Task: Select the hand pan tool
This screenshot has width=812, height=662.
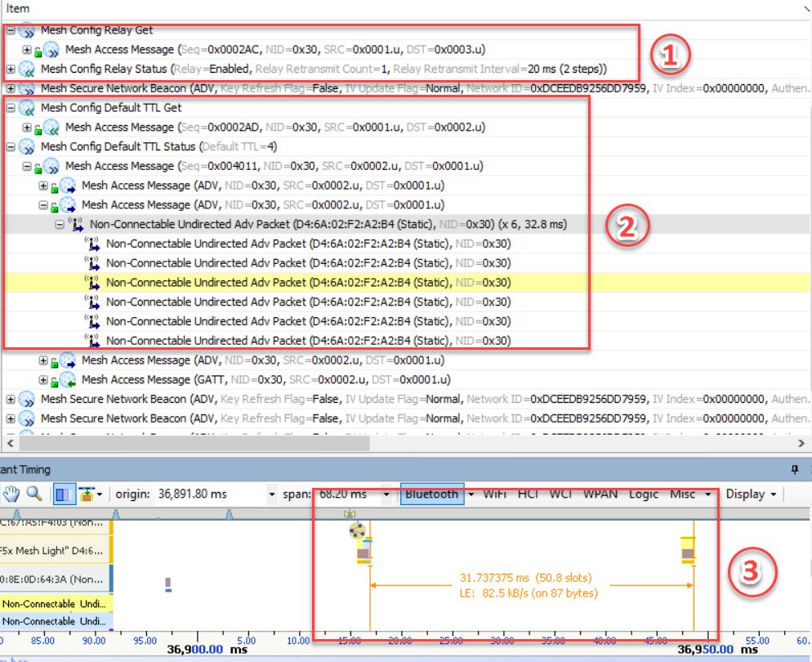Action: pos(12,494)
